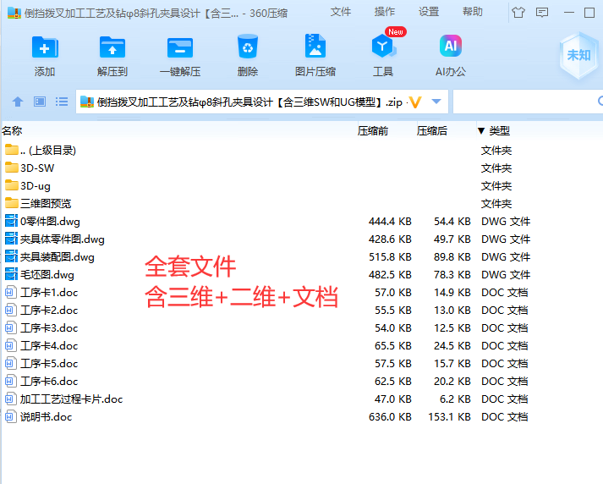Open the 工具 (Tools) icon
The width and height of the screenshot is (603, 484).
382,47
